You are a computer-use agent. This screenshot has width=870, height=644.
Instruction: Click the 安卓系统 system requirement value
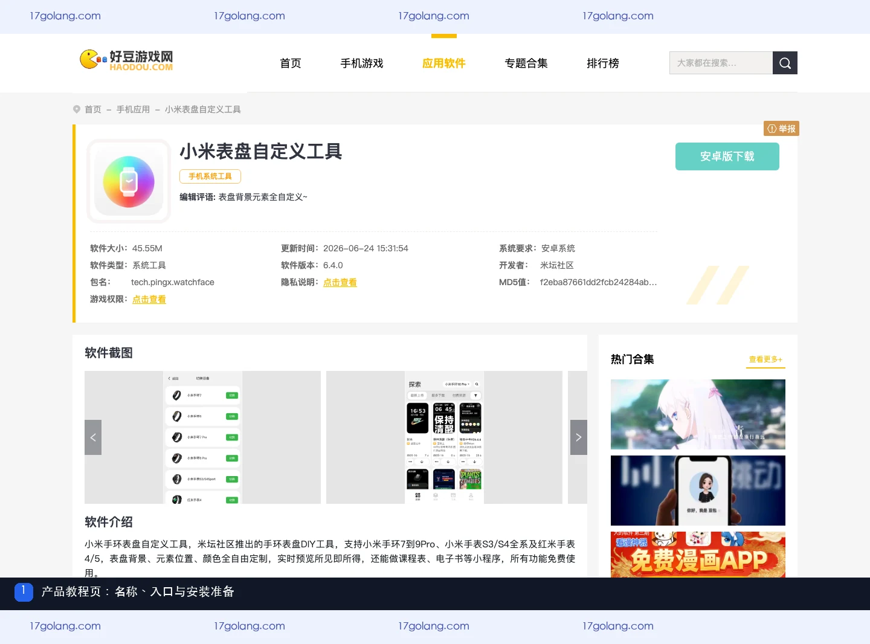pos(558,248)
